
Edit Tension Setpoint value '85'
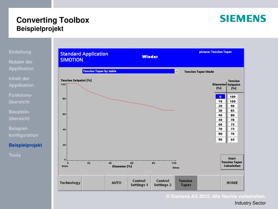(x=232, y=110)
